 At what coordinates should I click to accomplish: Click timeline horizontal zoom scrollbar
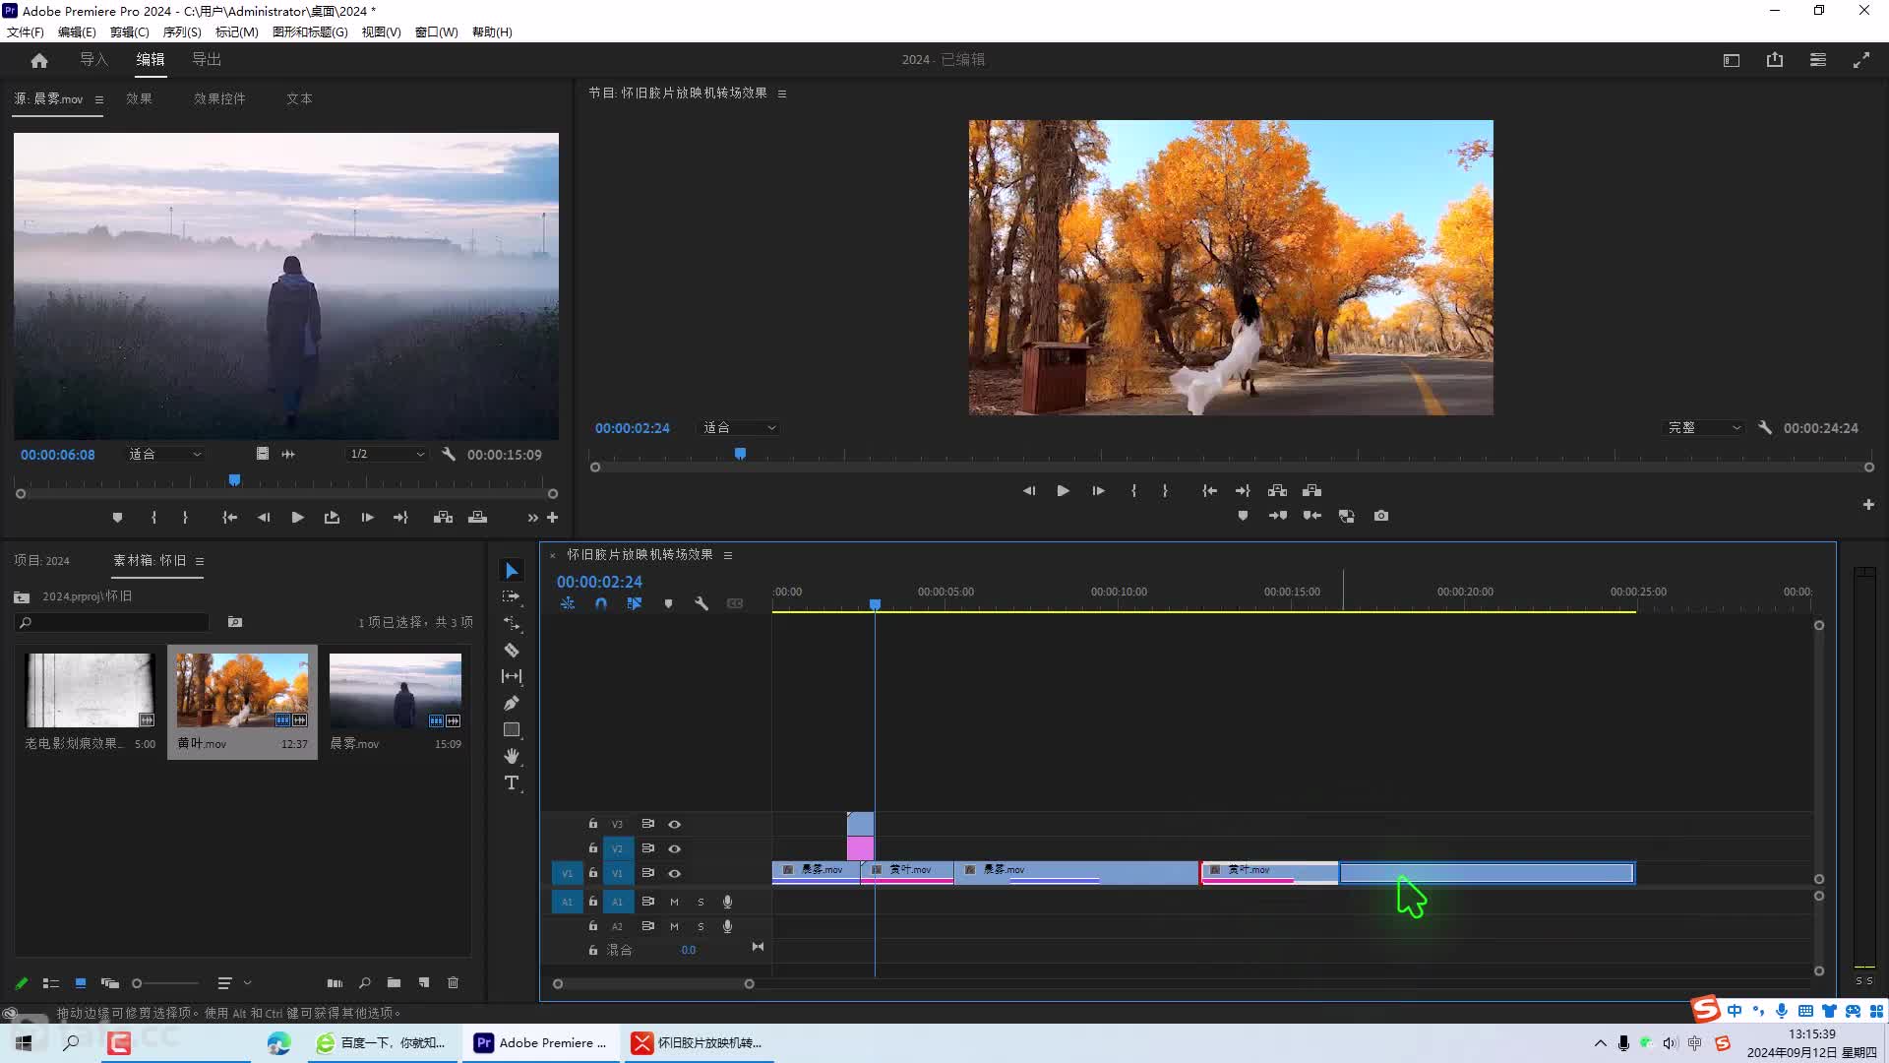[653, 983]
